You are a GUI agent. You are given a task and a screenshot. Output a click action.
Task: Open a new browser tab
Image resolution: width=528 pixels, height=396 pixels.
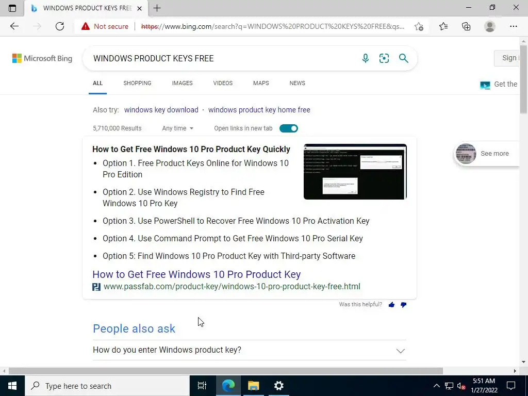157,8
